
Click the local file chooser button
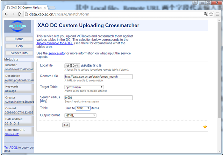72,66
